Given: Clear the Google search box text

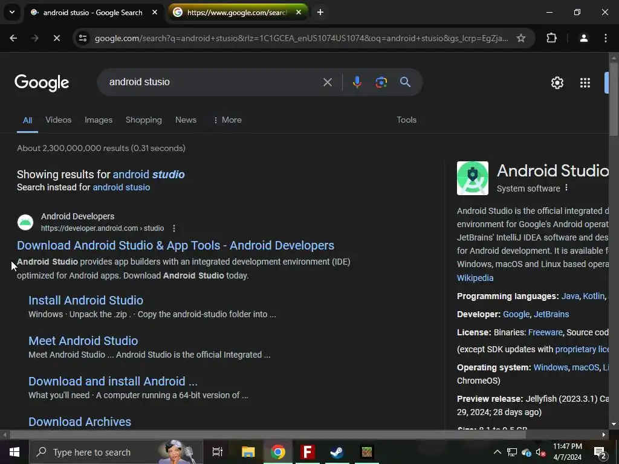Looking at the screenshot, I should click(x=327, y=82).
